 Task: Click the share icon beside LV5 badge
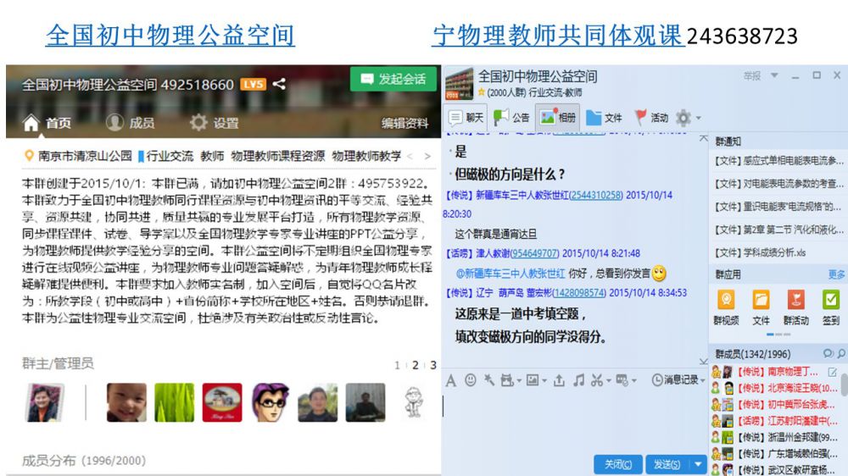click(x=279, y=84)
